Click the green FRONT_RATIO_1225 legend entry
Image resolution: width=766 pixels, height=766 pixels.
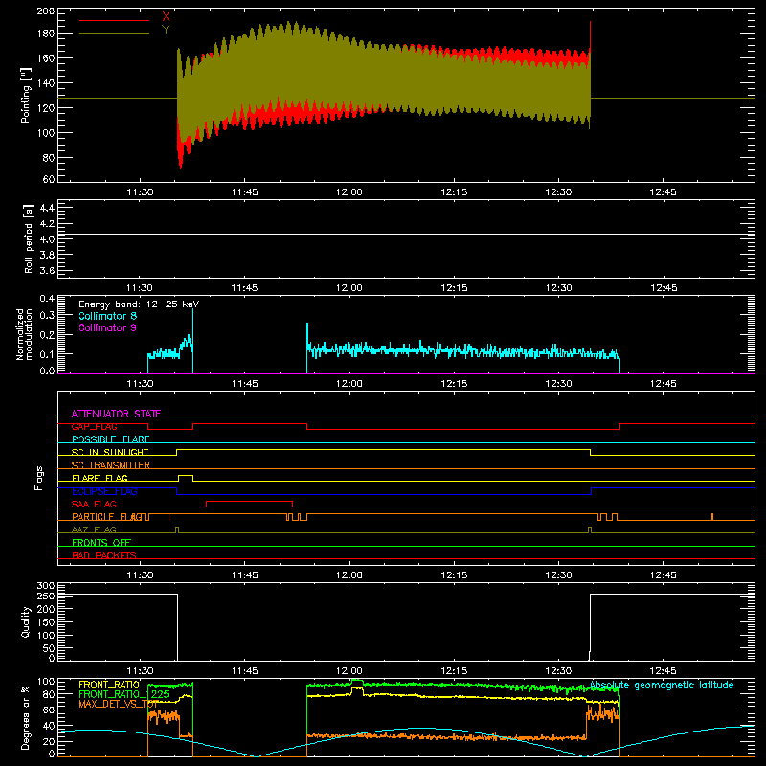pos(124,694)
